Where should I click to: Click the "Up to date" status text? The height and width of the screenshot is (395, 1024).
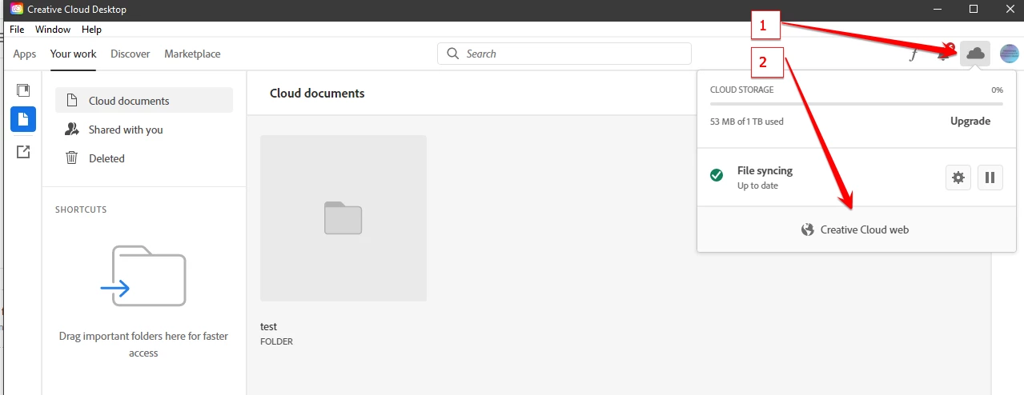point(757,186)
